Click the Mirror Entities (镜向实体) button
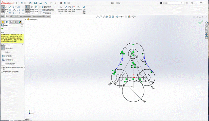Viewport: 209px width, 121px height. 47,7
